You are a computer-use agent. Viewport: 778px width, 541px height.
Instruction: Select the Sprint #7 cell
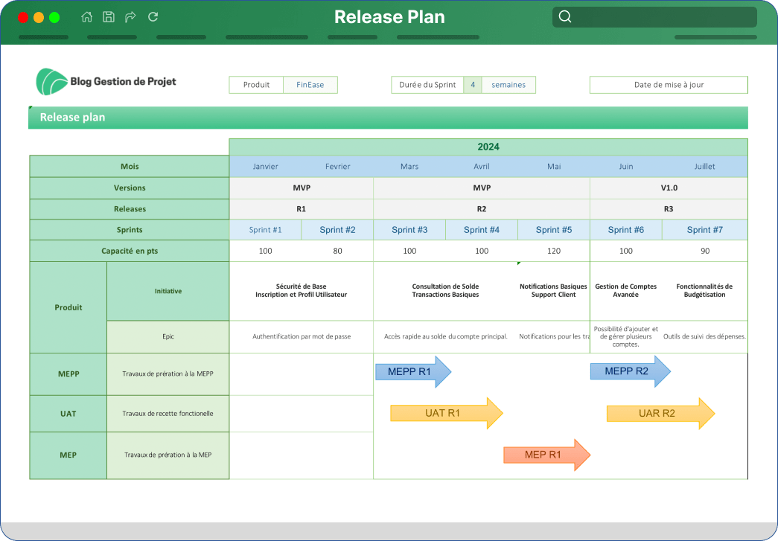pyautogui.click(x=704, y=230)
